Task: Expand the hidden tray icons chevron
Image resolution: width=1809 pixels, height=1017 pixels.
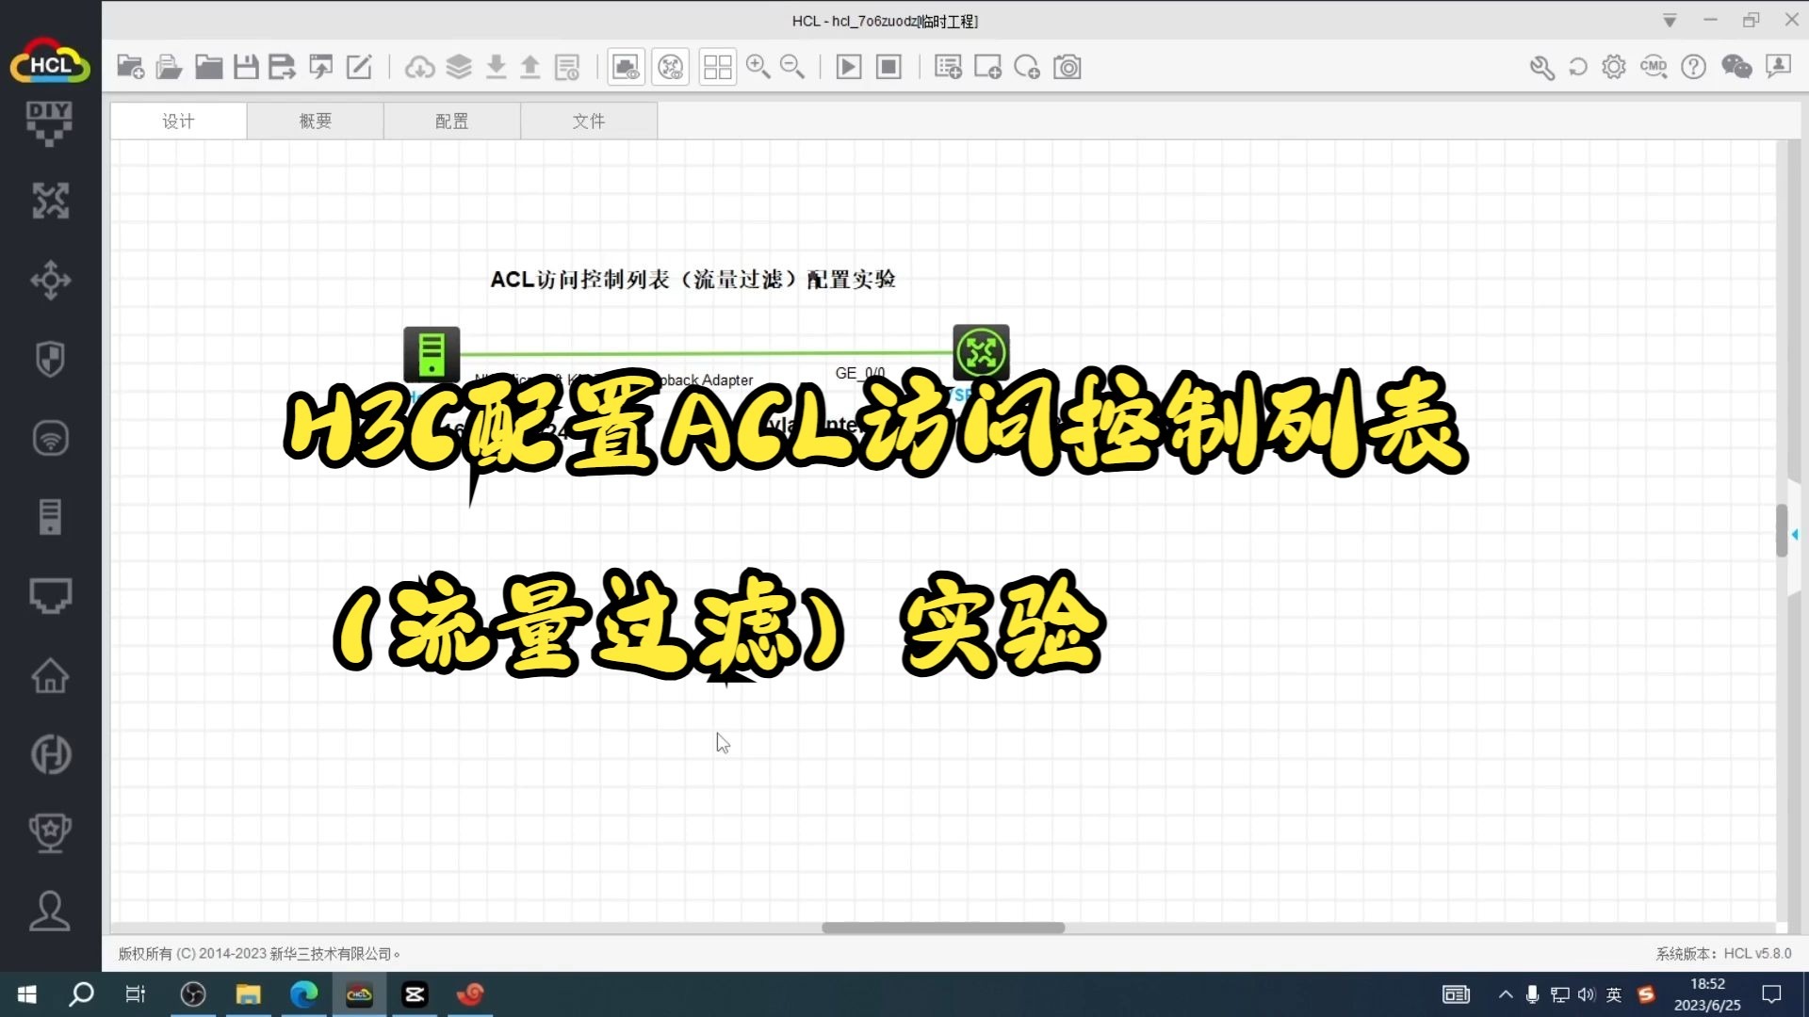Action: pos(1505,994)
